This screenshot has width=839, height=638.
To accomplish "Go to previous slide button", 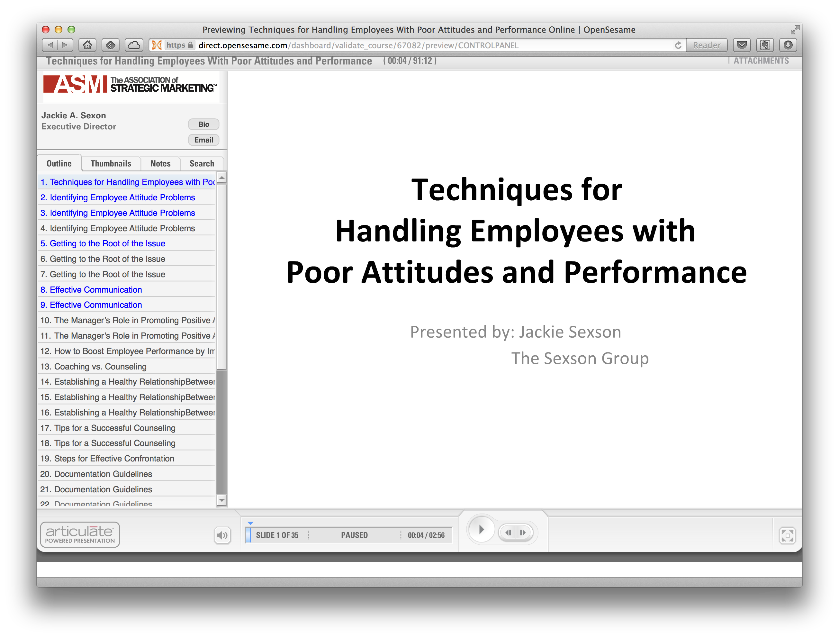I will coord(508,533).
